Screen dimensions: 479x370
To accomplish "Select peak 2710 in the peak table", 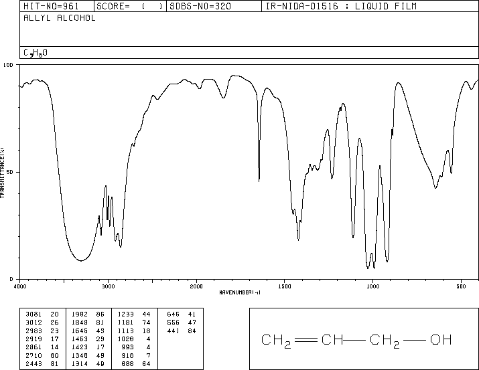I will click(x=33, y=356).
